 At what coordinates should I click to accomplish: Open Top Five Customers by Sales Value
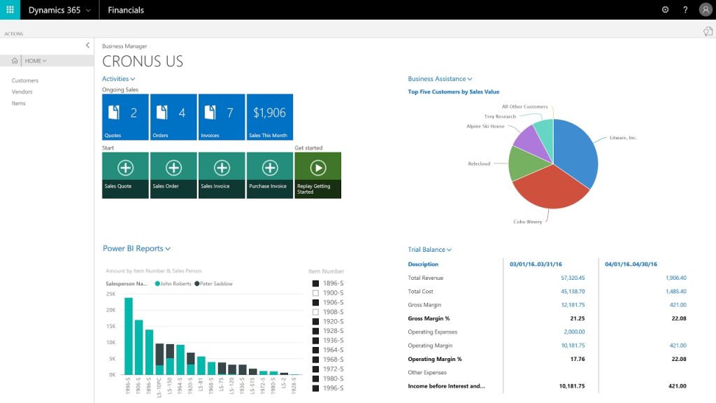point(453,92)
